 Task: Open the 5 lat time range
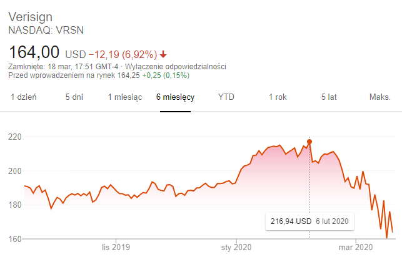329,97
